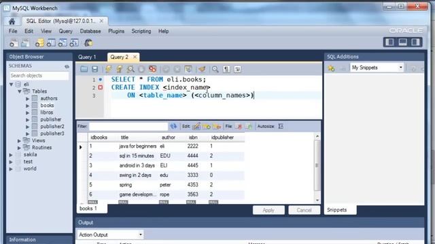
Task: Go to the Workbench home tab
Action: 12,21
